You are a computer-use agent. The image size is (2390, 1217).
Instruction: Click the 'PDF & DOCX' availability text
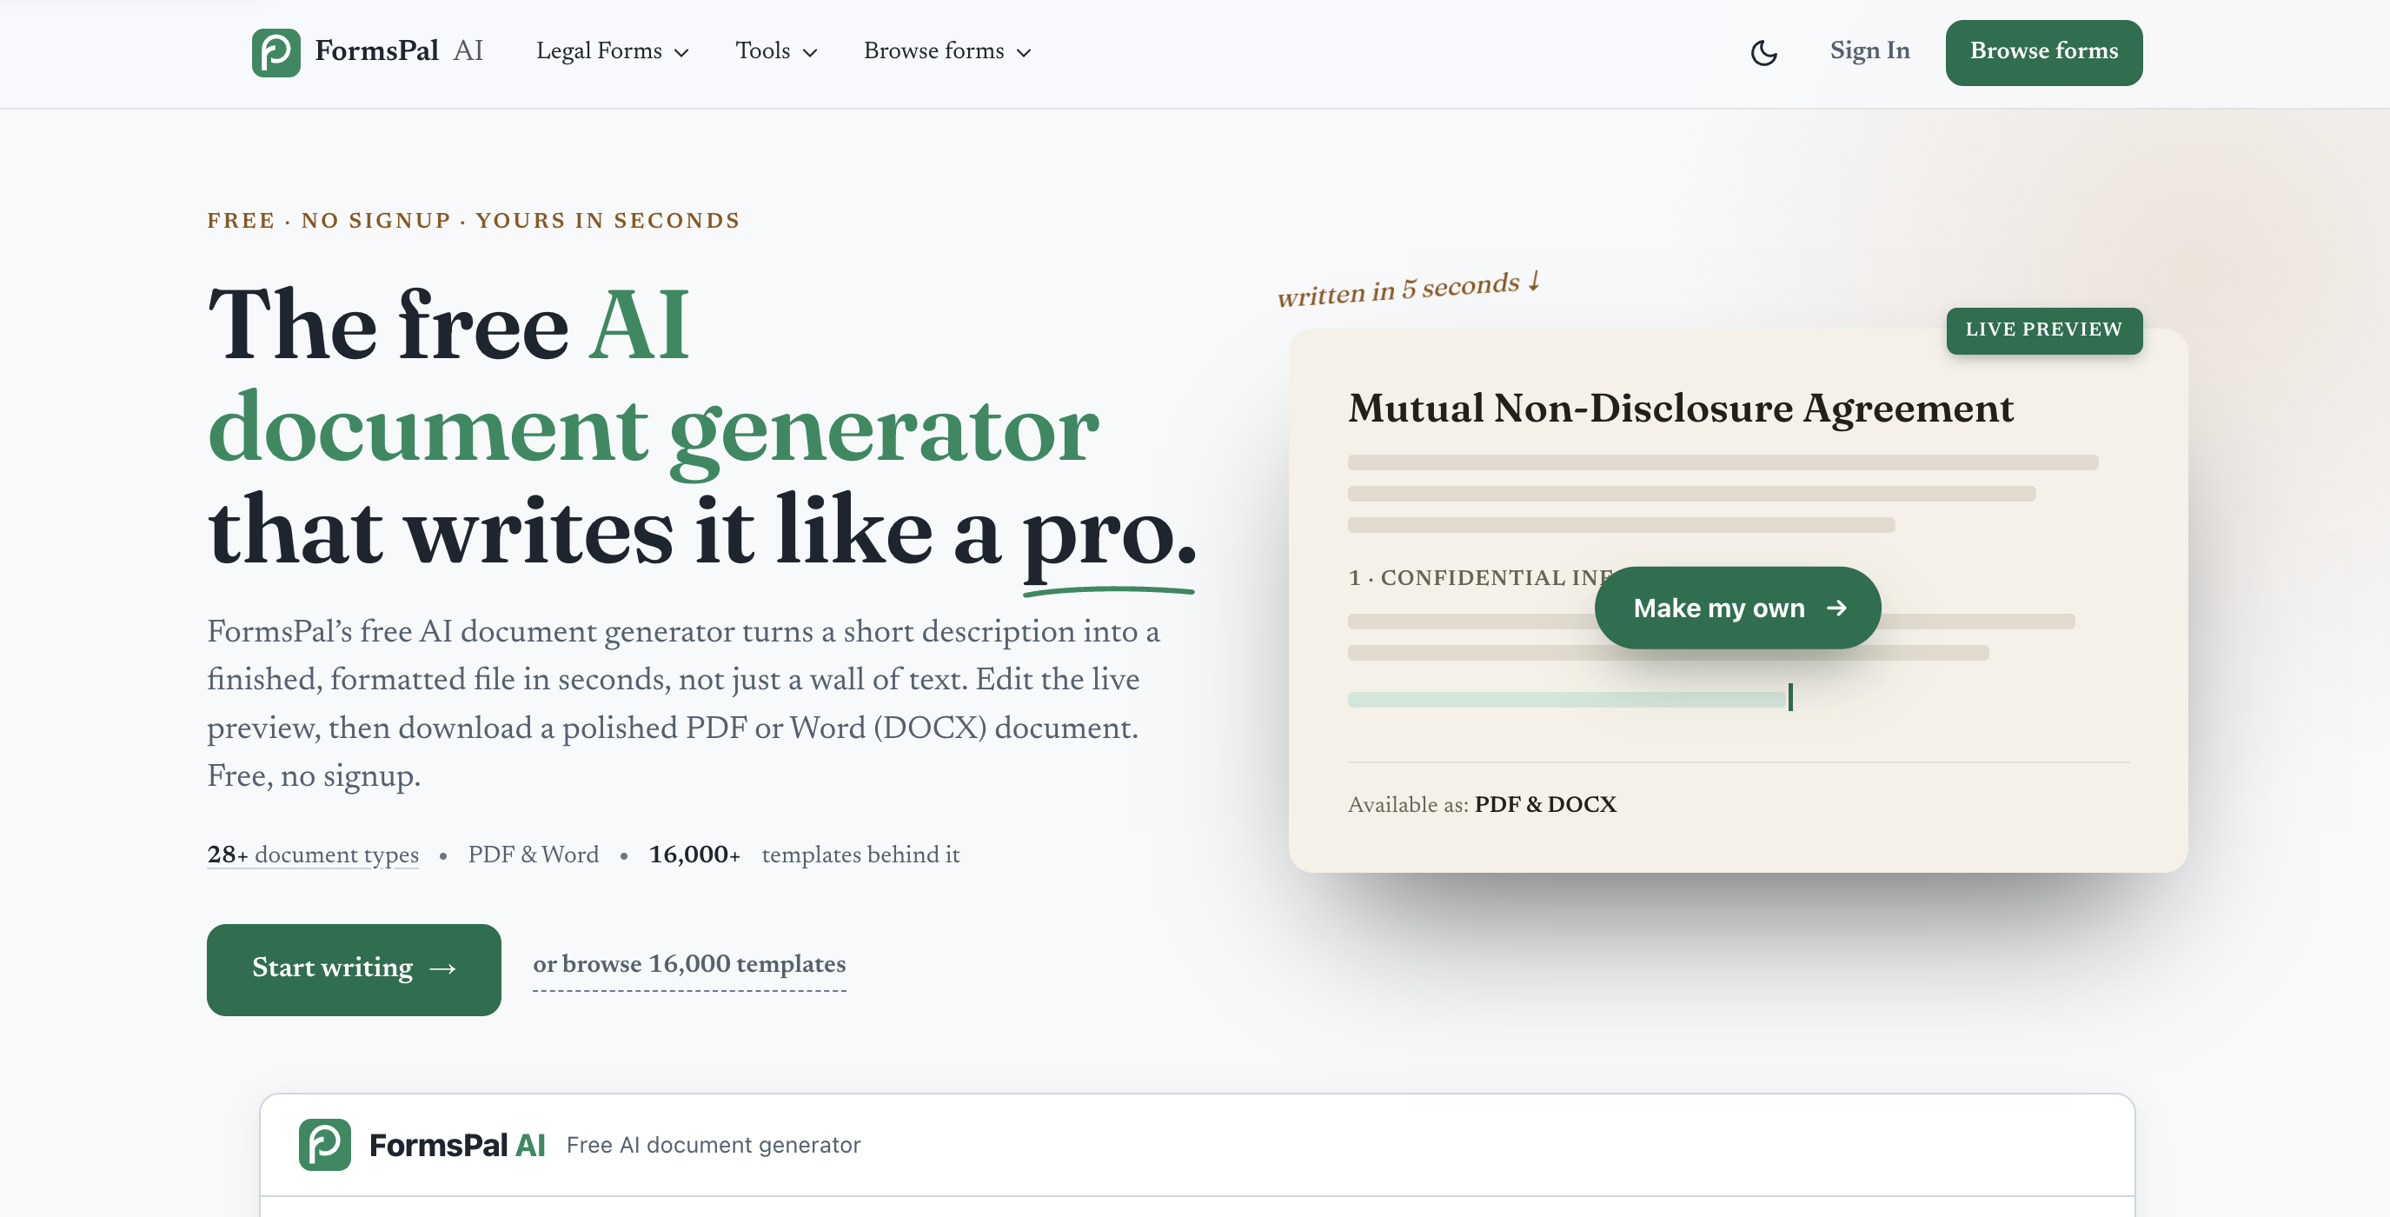[x=1546, y=805]
